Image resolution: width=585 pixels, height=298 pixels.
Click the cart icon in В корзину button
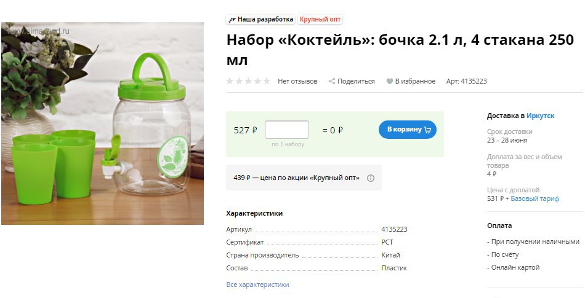[427, 130]
